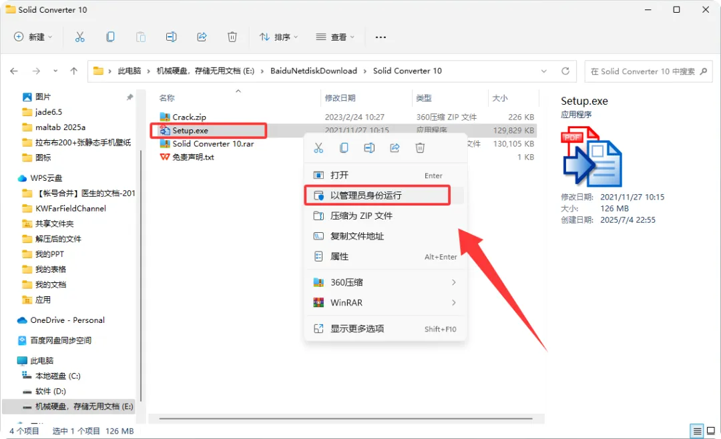Click the chevron after BaiduNetdiskDownload in address bar
This screenshot has width=721, height=439.
click(x=365, y=71)
